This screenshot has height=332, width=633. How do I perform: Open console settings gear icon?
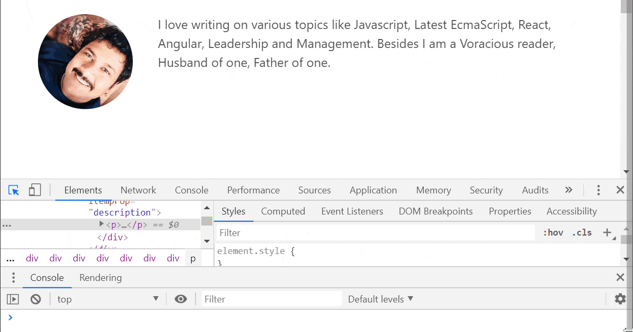click(620, 299)
